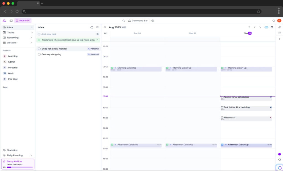This screenshot has width=283, height=171.
Task: Open the browser three-dot menu
Action: coord(279,11)
